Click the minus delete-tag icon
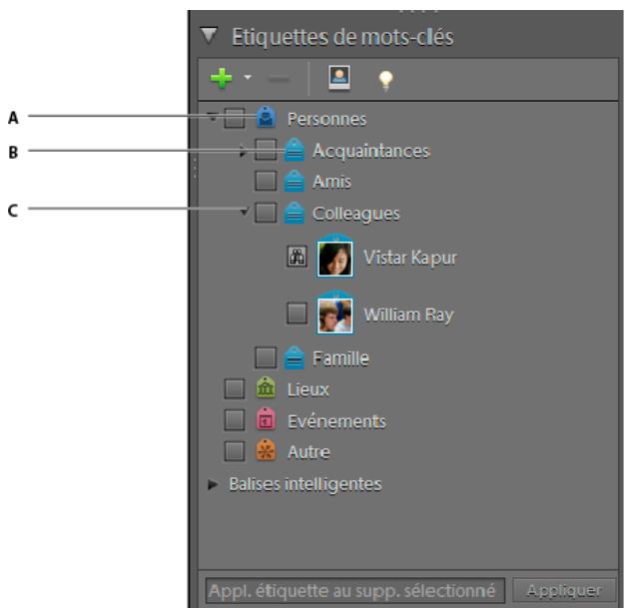 [279, 79]
